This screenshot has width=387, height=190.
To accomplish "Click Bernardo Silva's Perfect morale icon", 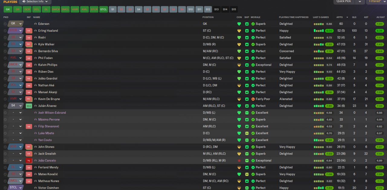I will pyautogui.click(x=253, y=51).
